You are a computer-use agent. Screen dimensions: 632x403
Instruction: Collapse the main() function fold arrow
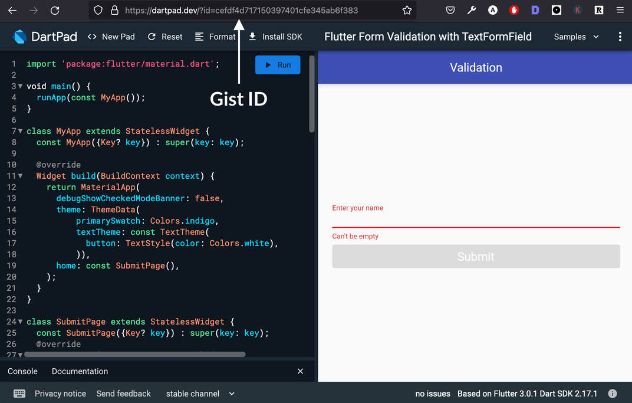(20, 86)
